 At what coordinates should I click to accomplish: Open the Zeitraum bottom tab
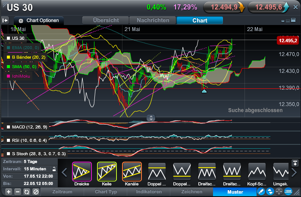point(62,192)
